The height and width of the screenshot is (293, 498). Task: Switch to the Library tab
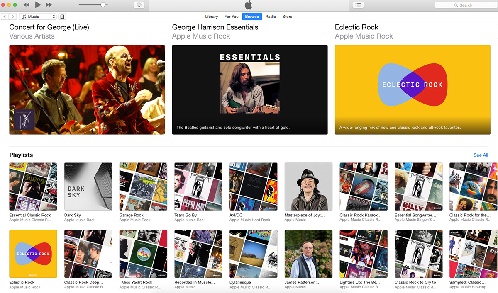[212, 17]
